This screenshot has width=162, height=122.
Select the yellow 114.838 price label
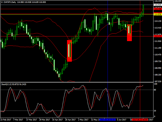point(158,14)
